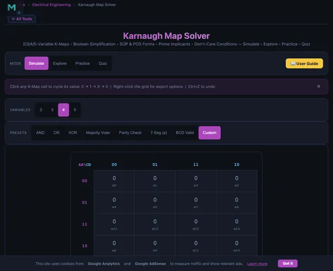333x271 pixels.
Task: Cycle value of cell m11
Action: [196, 246]
